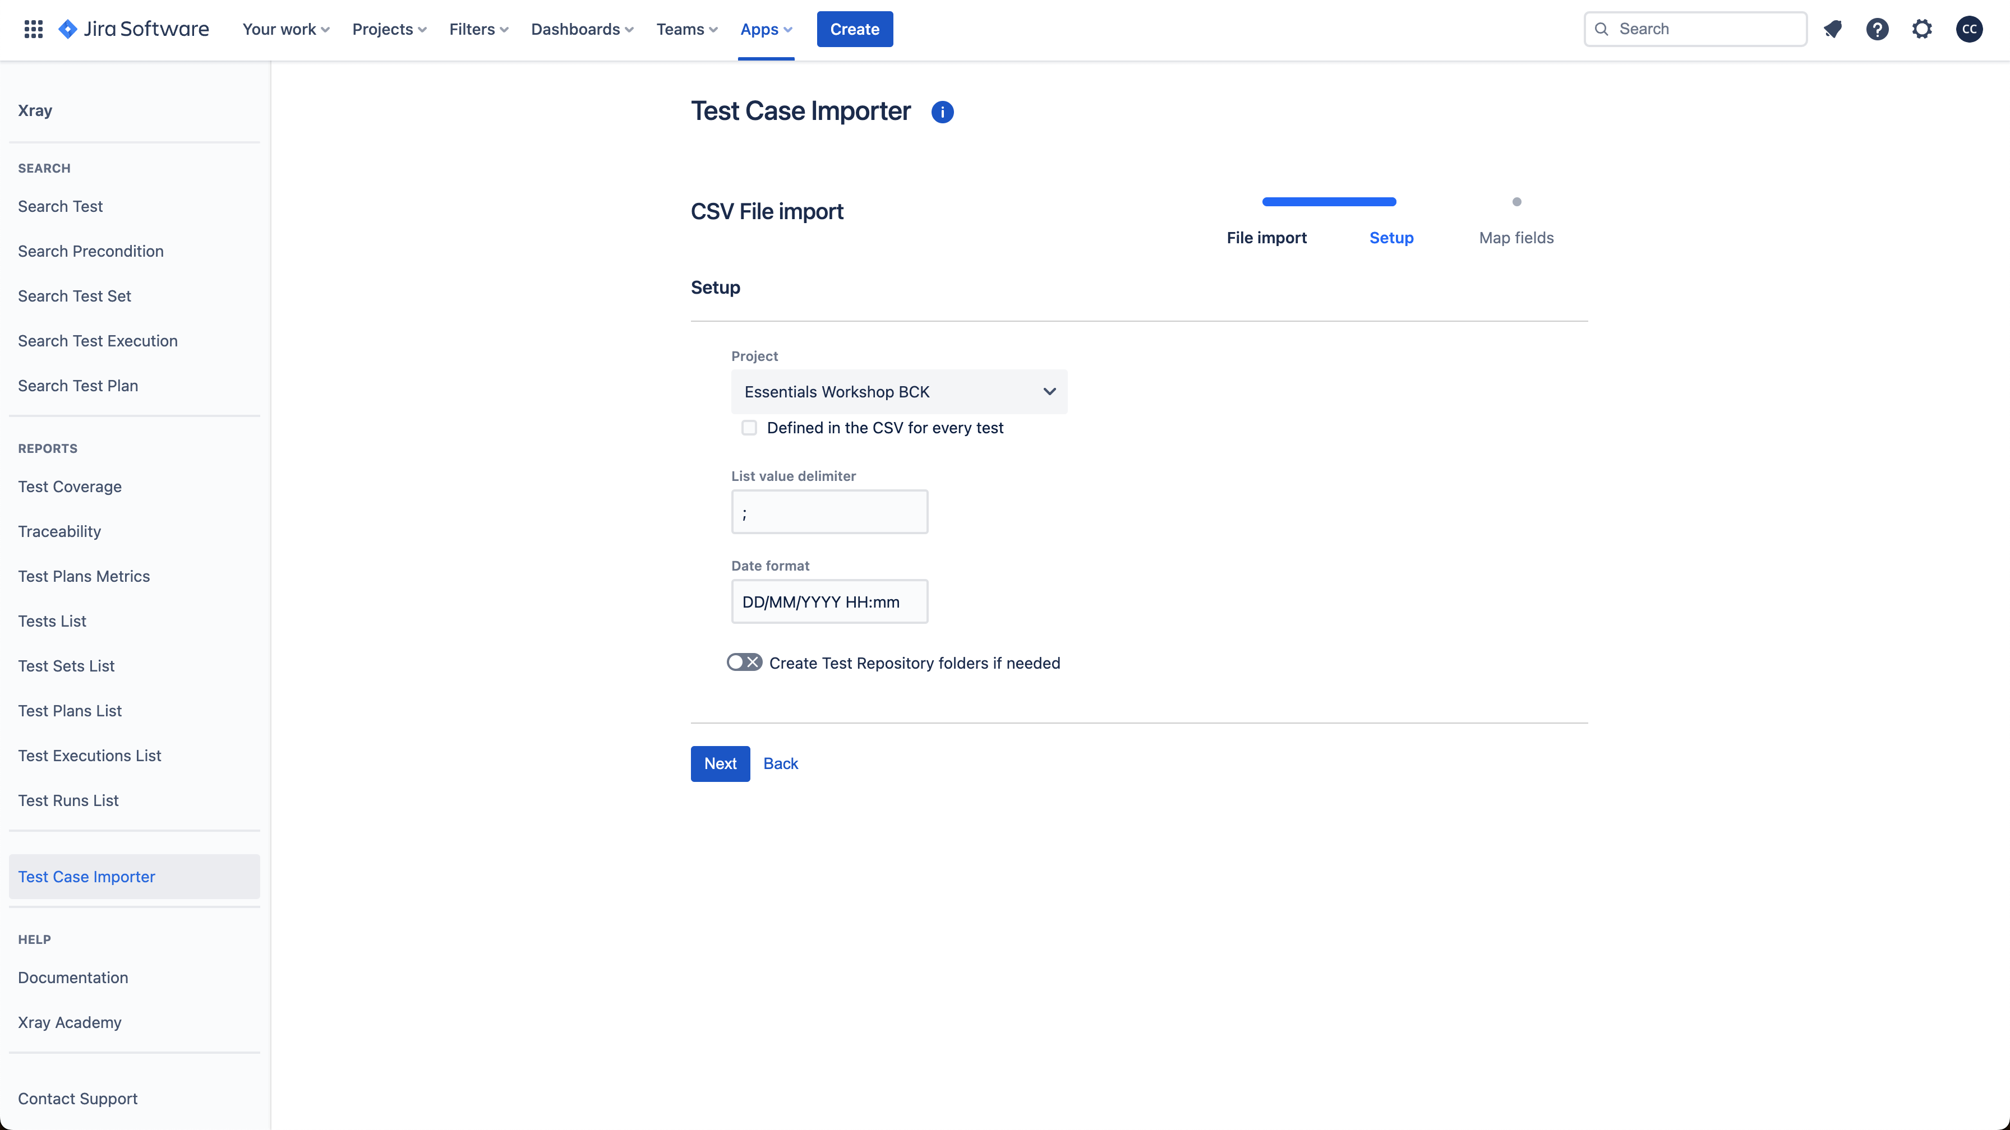Expand the Apps menu
This screenshot has width=2010, height=1130.
tap(766, 29)
